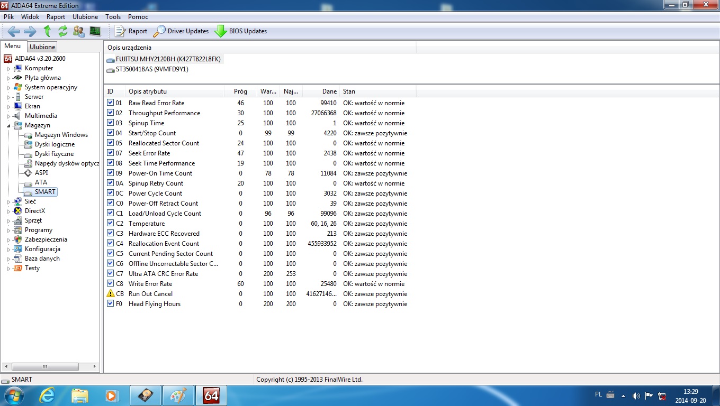Open the user management toolbar icon
Screen dimensions: 720x406
tap(79, 31)
